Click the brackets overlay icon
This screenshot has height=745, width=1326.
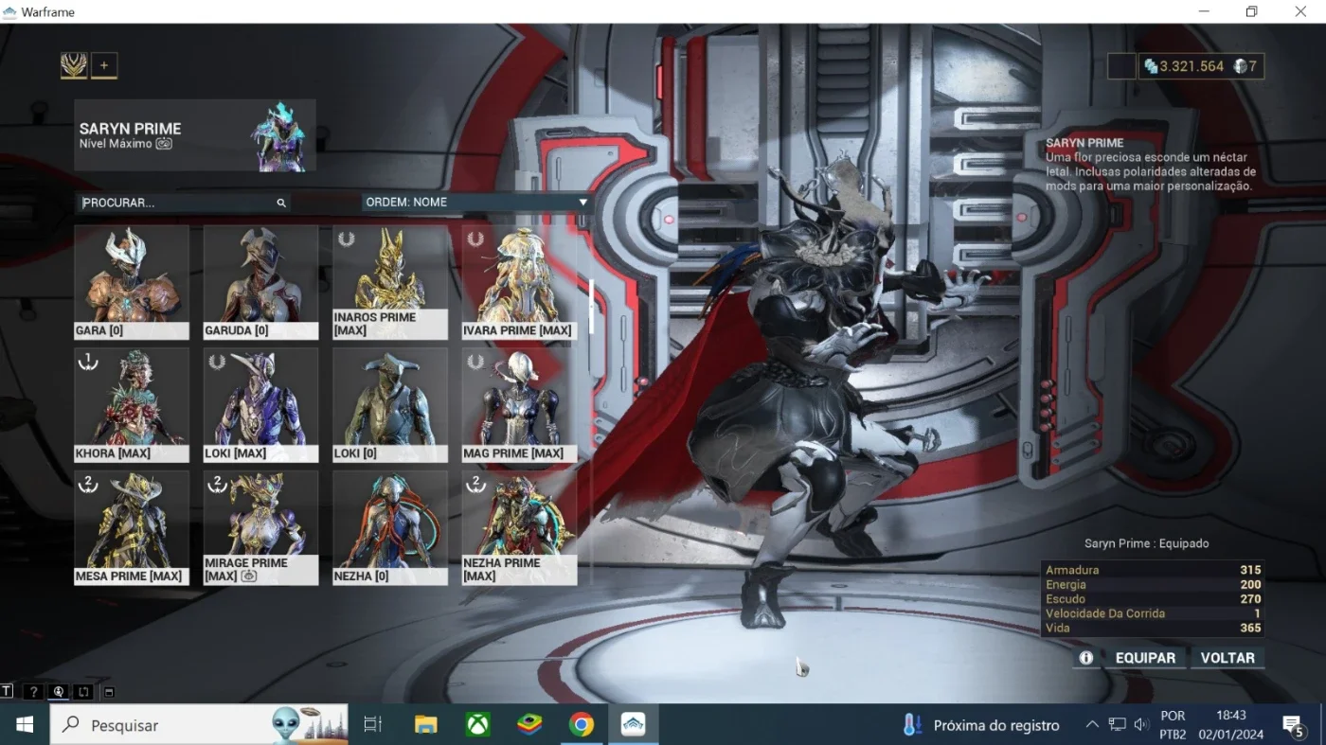83,692
